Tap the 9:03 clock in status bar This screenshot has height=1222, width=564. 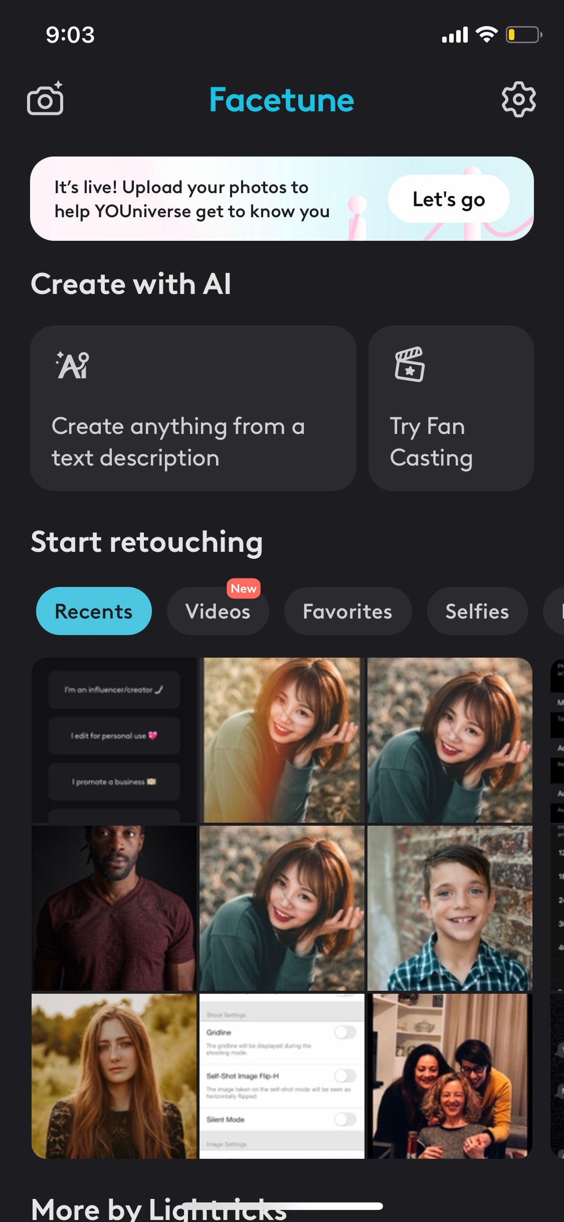70,35
